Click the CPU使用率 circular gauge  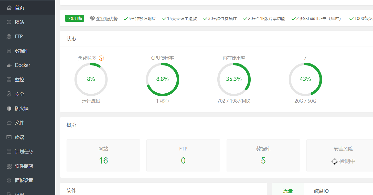point(163,79)
